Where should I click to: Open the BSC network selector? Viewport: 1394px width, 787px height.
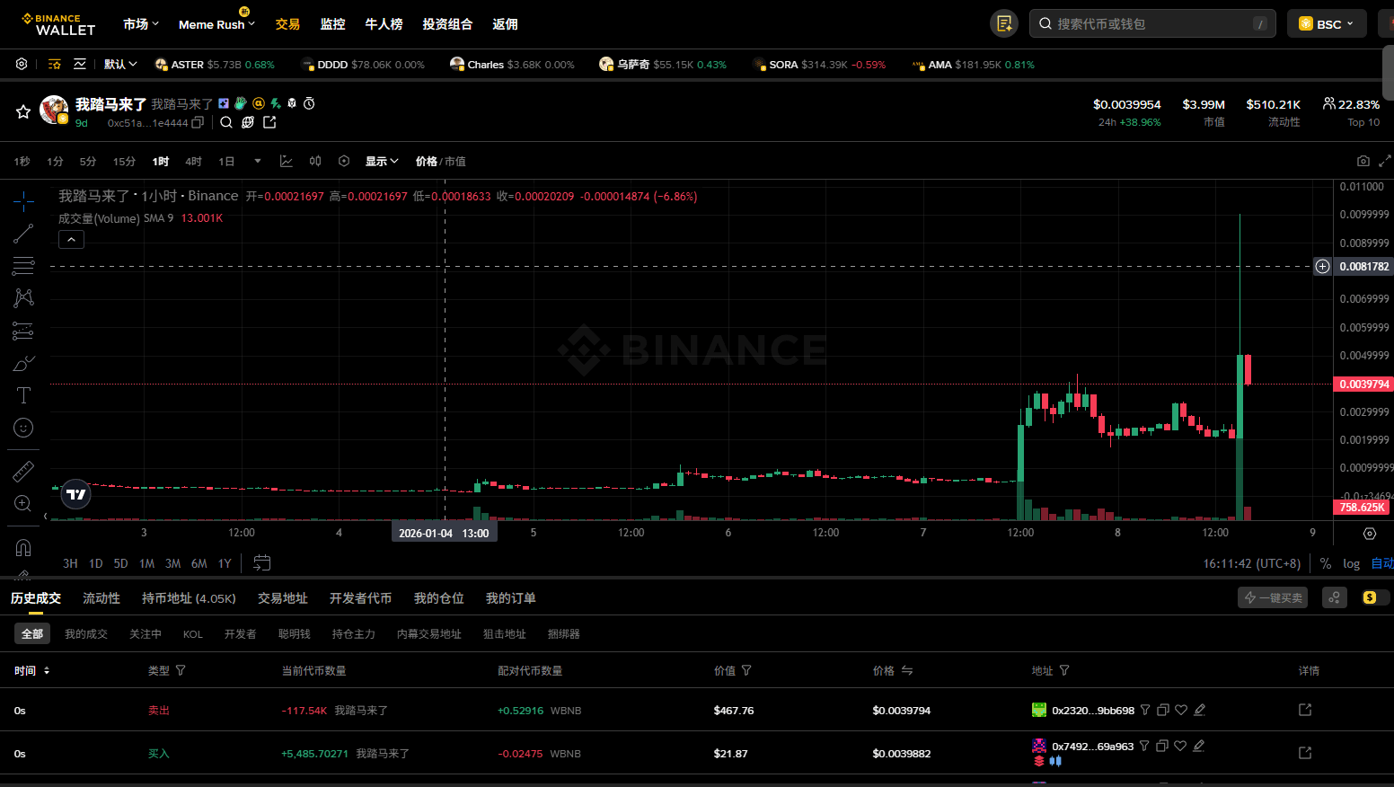tap(1327, 23)
